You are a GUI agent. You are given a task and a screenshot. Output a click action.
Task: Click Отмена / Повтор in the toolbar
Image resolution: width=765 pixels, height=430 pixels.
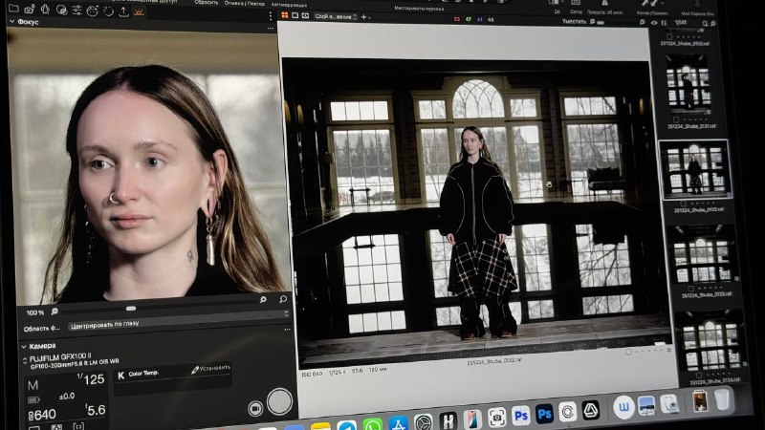tap(246, 4)
